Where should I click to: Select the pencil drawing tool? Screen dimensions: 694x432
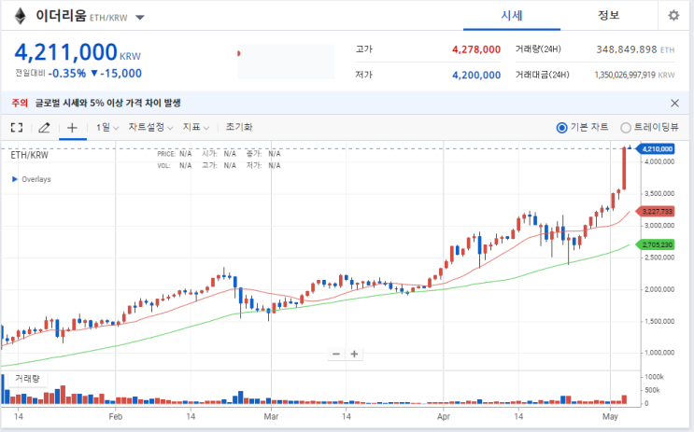[x=44, y=128]
